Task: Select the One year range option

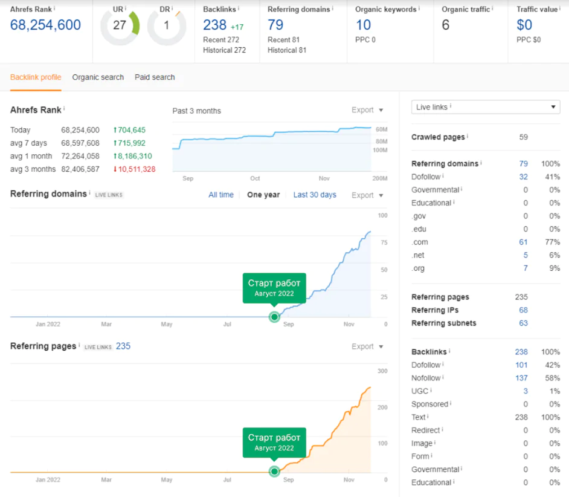Action: click(x=263, y=195)
